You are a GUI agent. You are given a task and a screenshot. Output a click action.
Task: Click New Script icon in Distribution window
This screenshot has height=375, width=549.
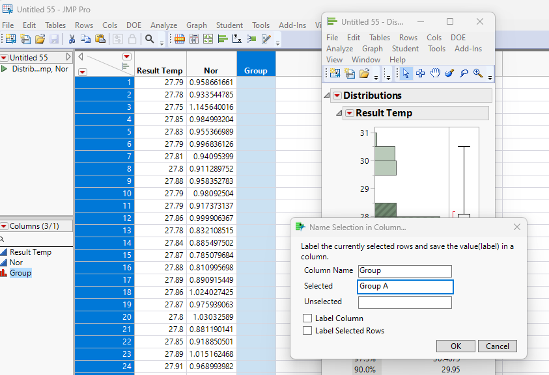coord(350,73)
